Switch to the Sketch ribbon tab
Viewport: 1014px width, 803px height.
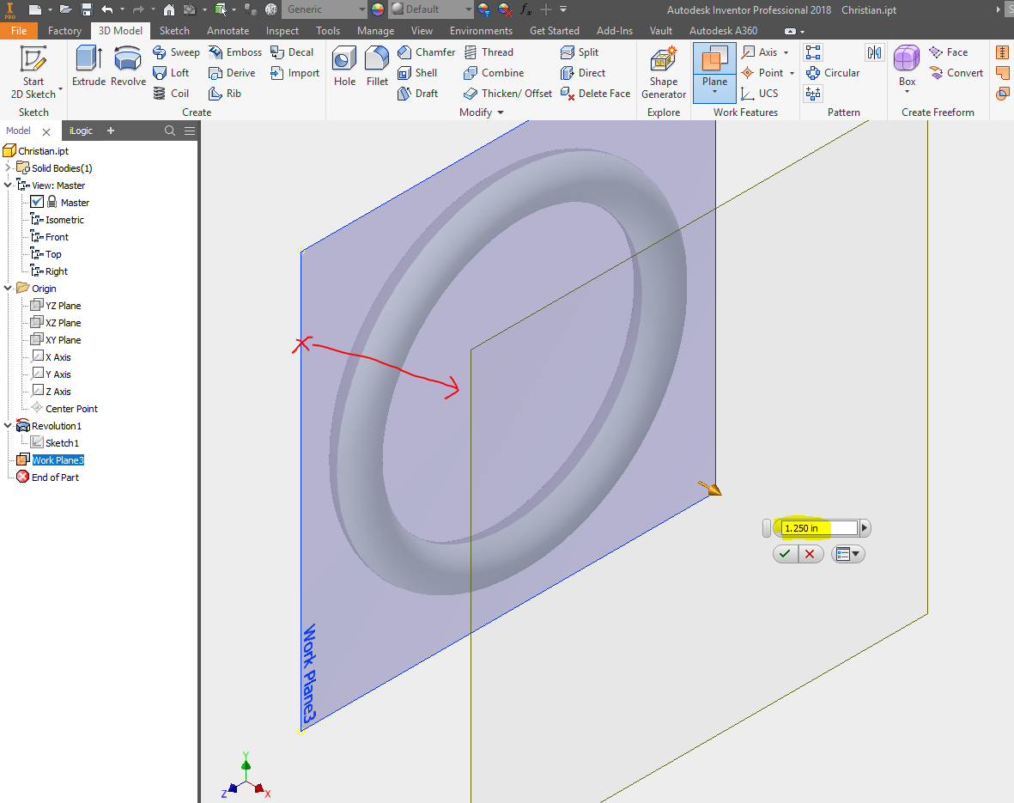tap(174, 30)
